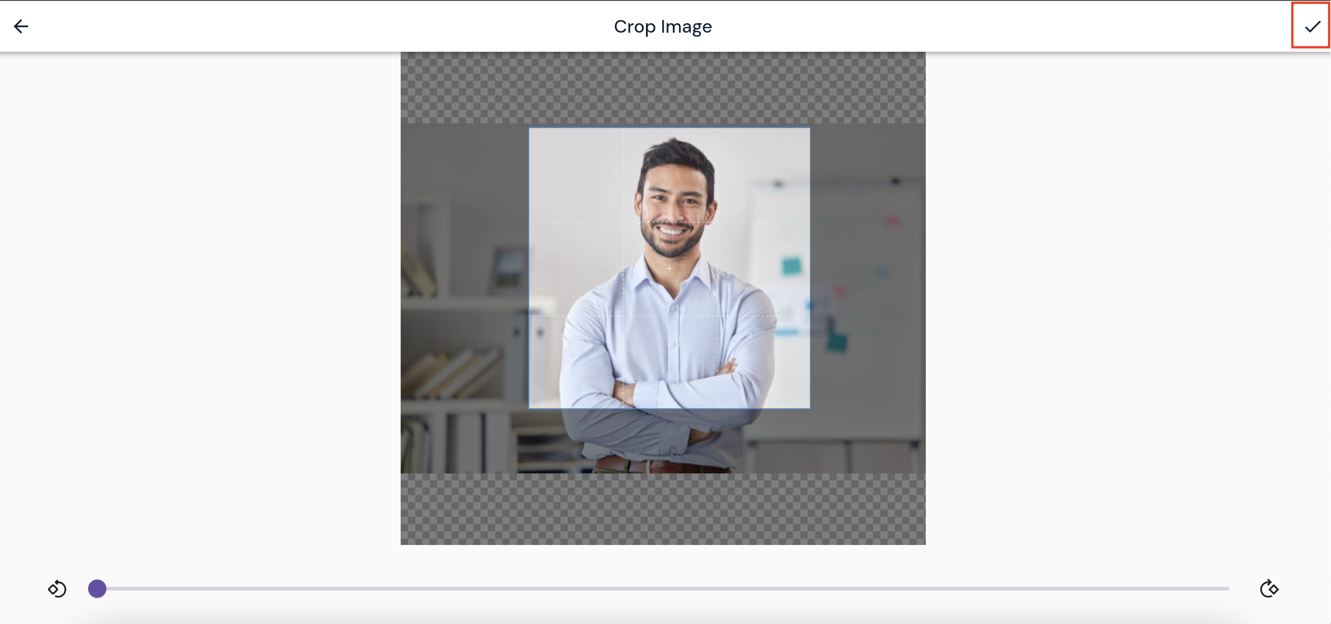This screenshot has height=624, width=1331.
Task: Rotate image counter-clockwise using left rotate icon
Action: pyautogui.click(x=57, y=589)
